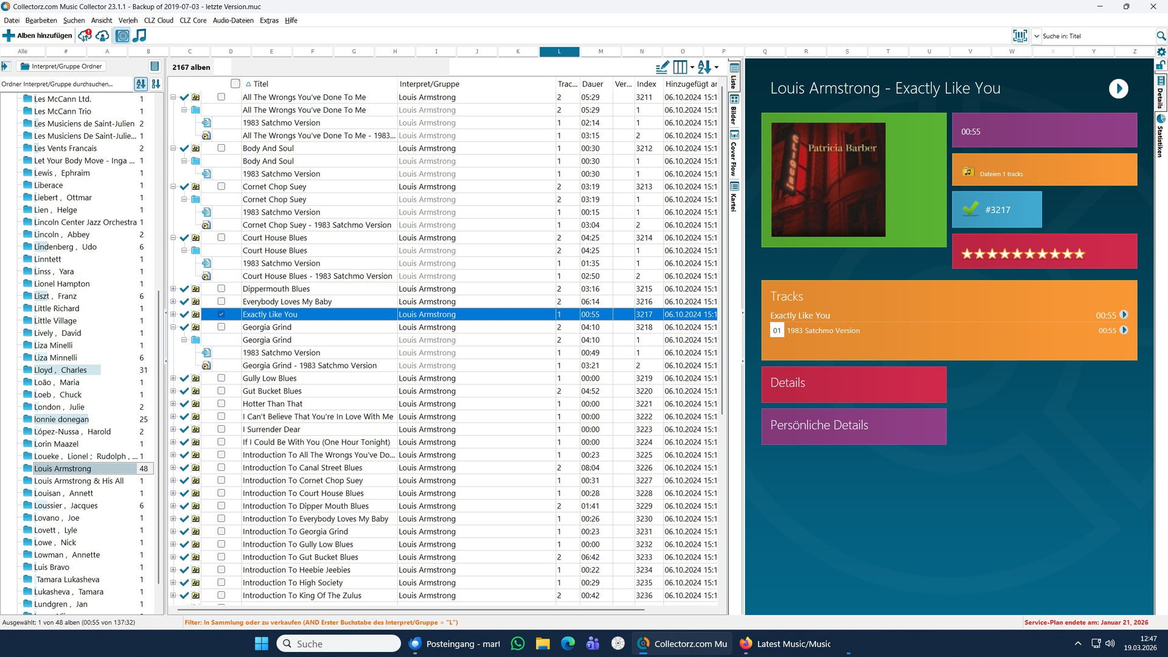Collapse the Georgia Grind album row
Image resolution: width=1168 pixels, height=657 pixels.
pos(173,327)
